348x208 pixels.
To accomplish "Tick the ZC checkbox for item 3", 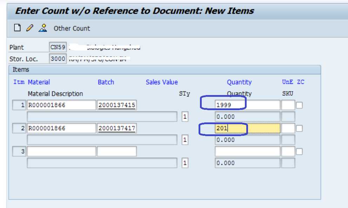I will point(299,152).
